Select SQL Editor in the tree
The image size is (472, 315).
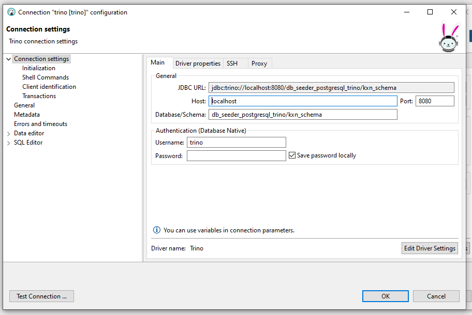coord(28,143)
